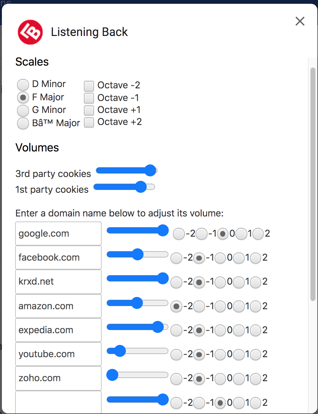Tick the Octave +2 checkbox

pos(89,122)
